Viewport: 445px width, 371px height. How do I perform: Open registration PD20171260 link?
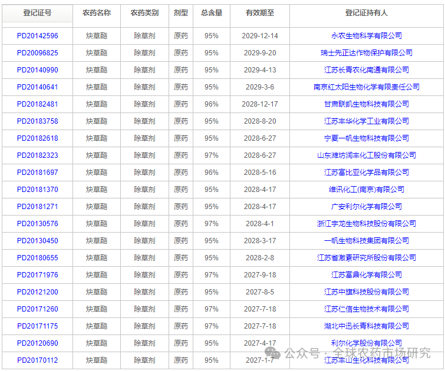38,309
